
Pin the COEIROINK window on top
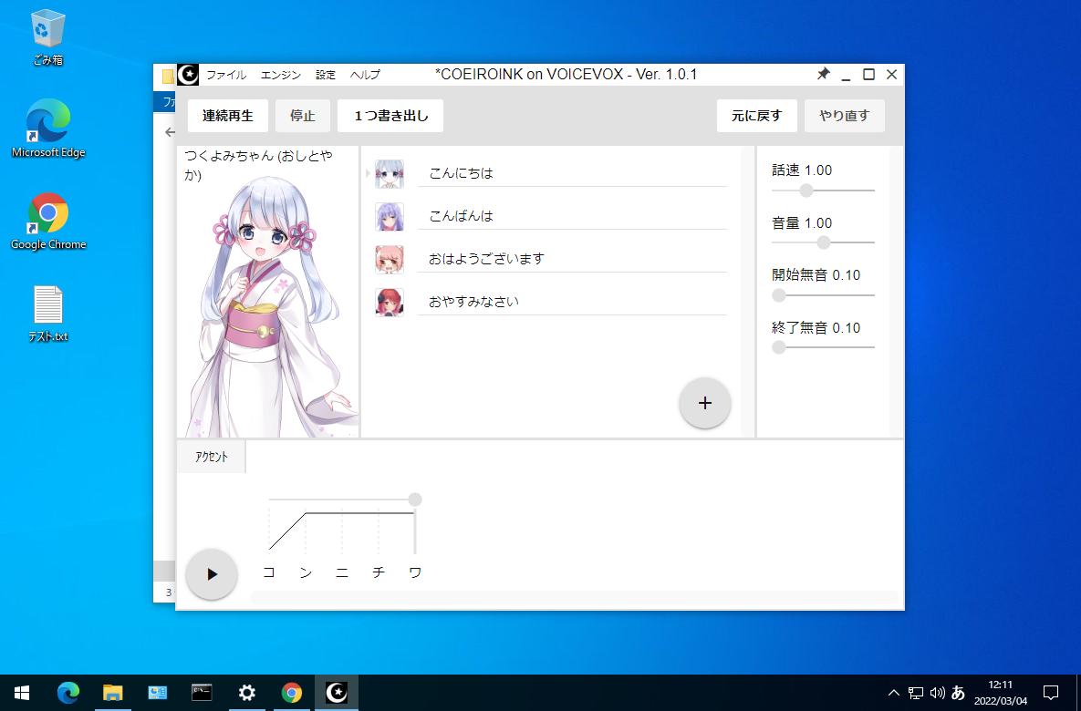[823, 74]
